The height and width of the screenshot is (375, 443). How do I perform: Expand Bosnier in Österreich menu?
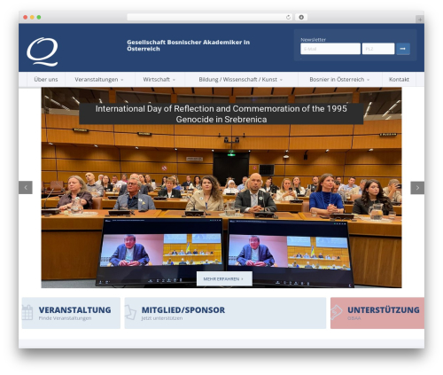pyautogui.click(x=339, y=80)
